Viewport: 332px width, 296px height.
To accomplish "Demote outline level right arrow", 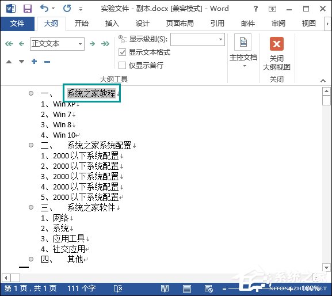I will pyautogui.click(x=92, y=44).
